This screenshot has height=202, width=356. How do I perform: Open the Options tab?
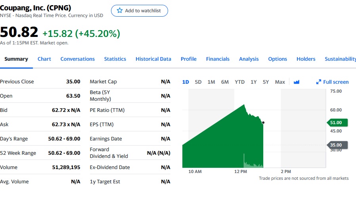[x=278, y=59]
